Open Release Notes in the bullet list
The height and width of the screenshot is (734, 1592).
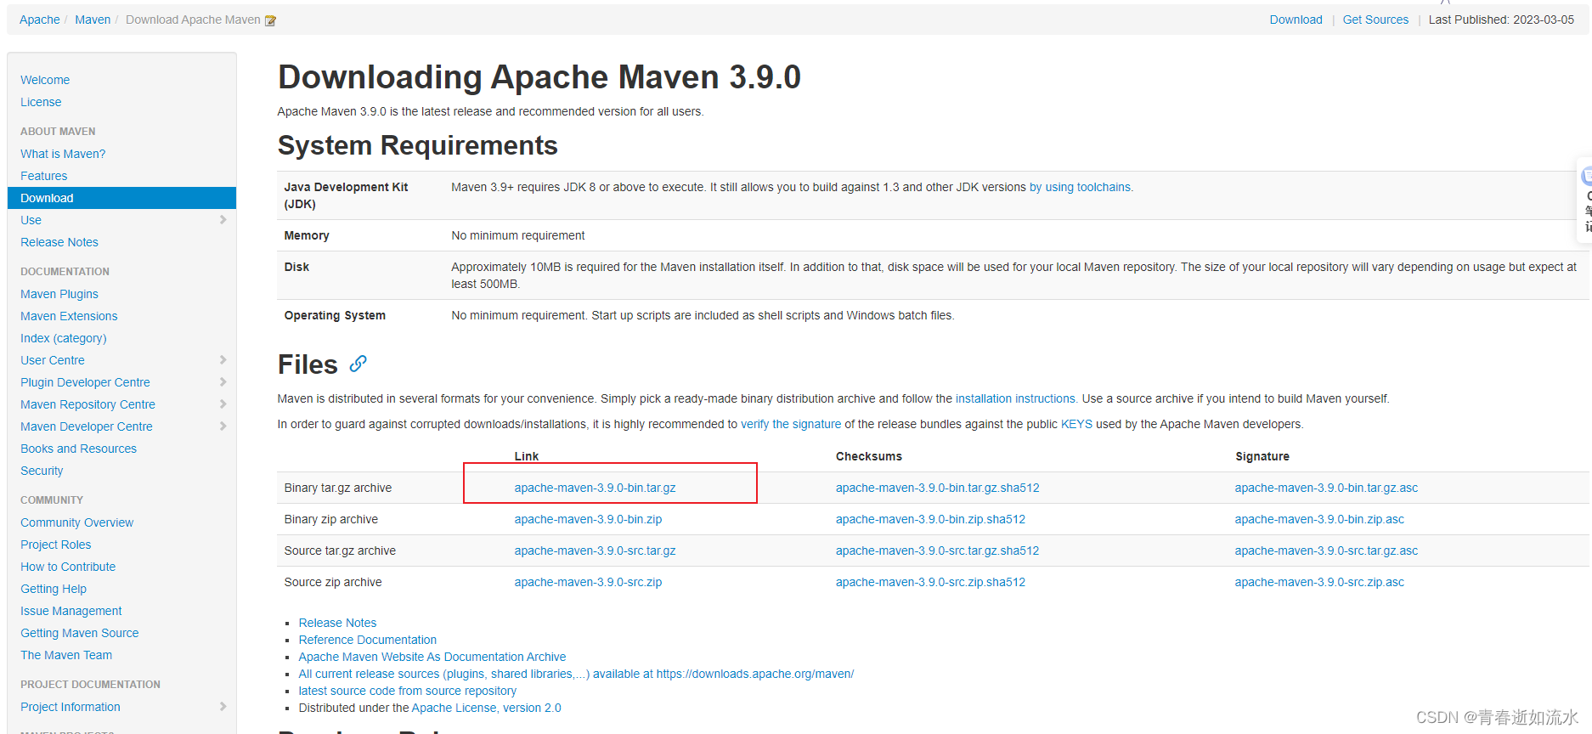click(337, 623)
